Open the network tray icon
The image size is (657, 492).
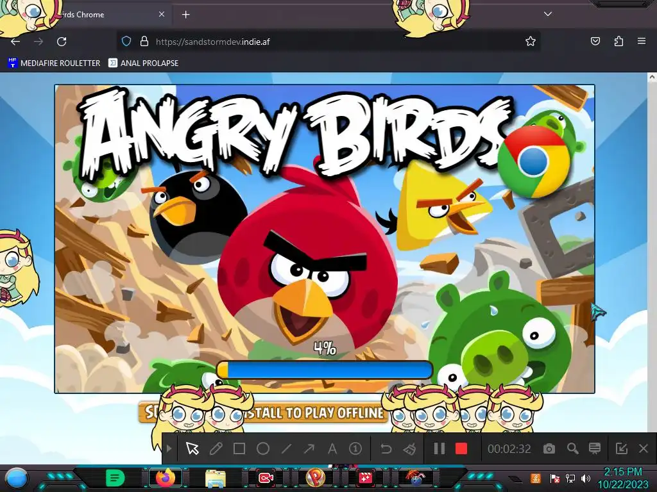click(x=570, y=478)
